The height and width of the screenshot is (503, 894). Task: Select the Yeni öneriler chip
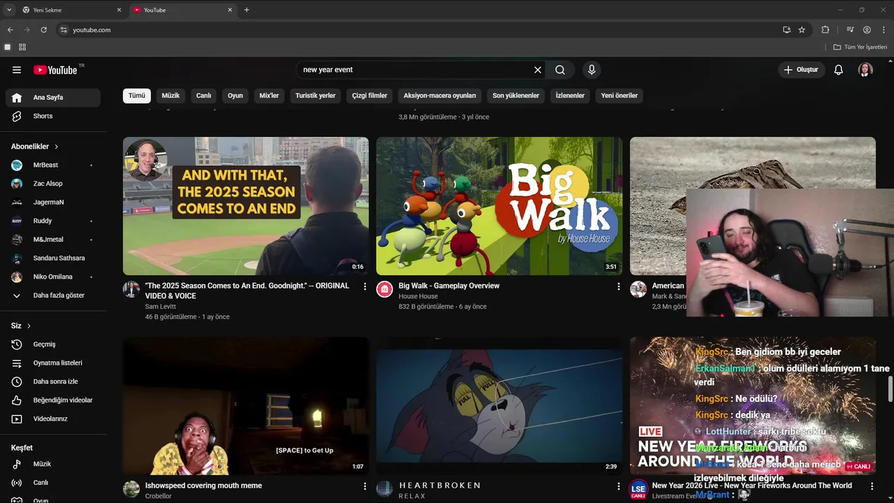[x=620, y=96]
